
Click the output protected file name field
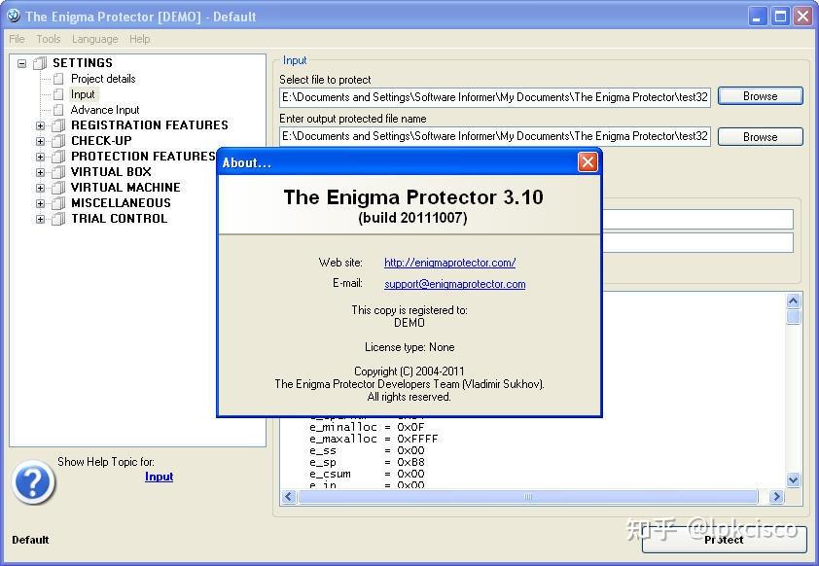tap(495, 136)
